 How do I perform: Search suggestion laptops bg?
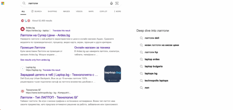click(x=151, y=73)
